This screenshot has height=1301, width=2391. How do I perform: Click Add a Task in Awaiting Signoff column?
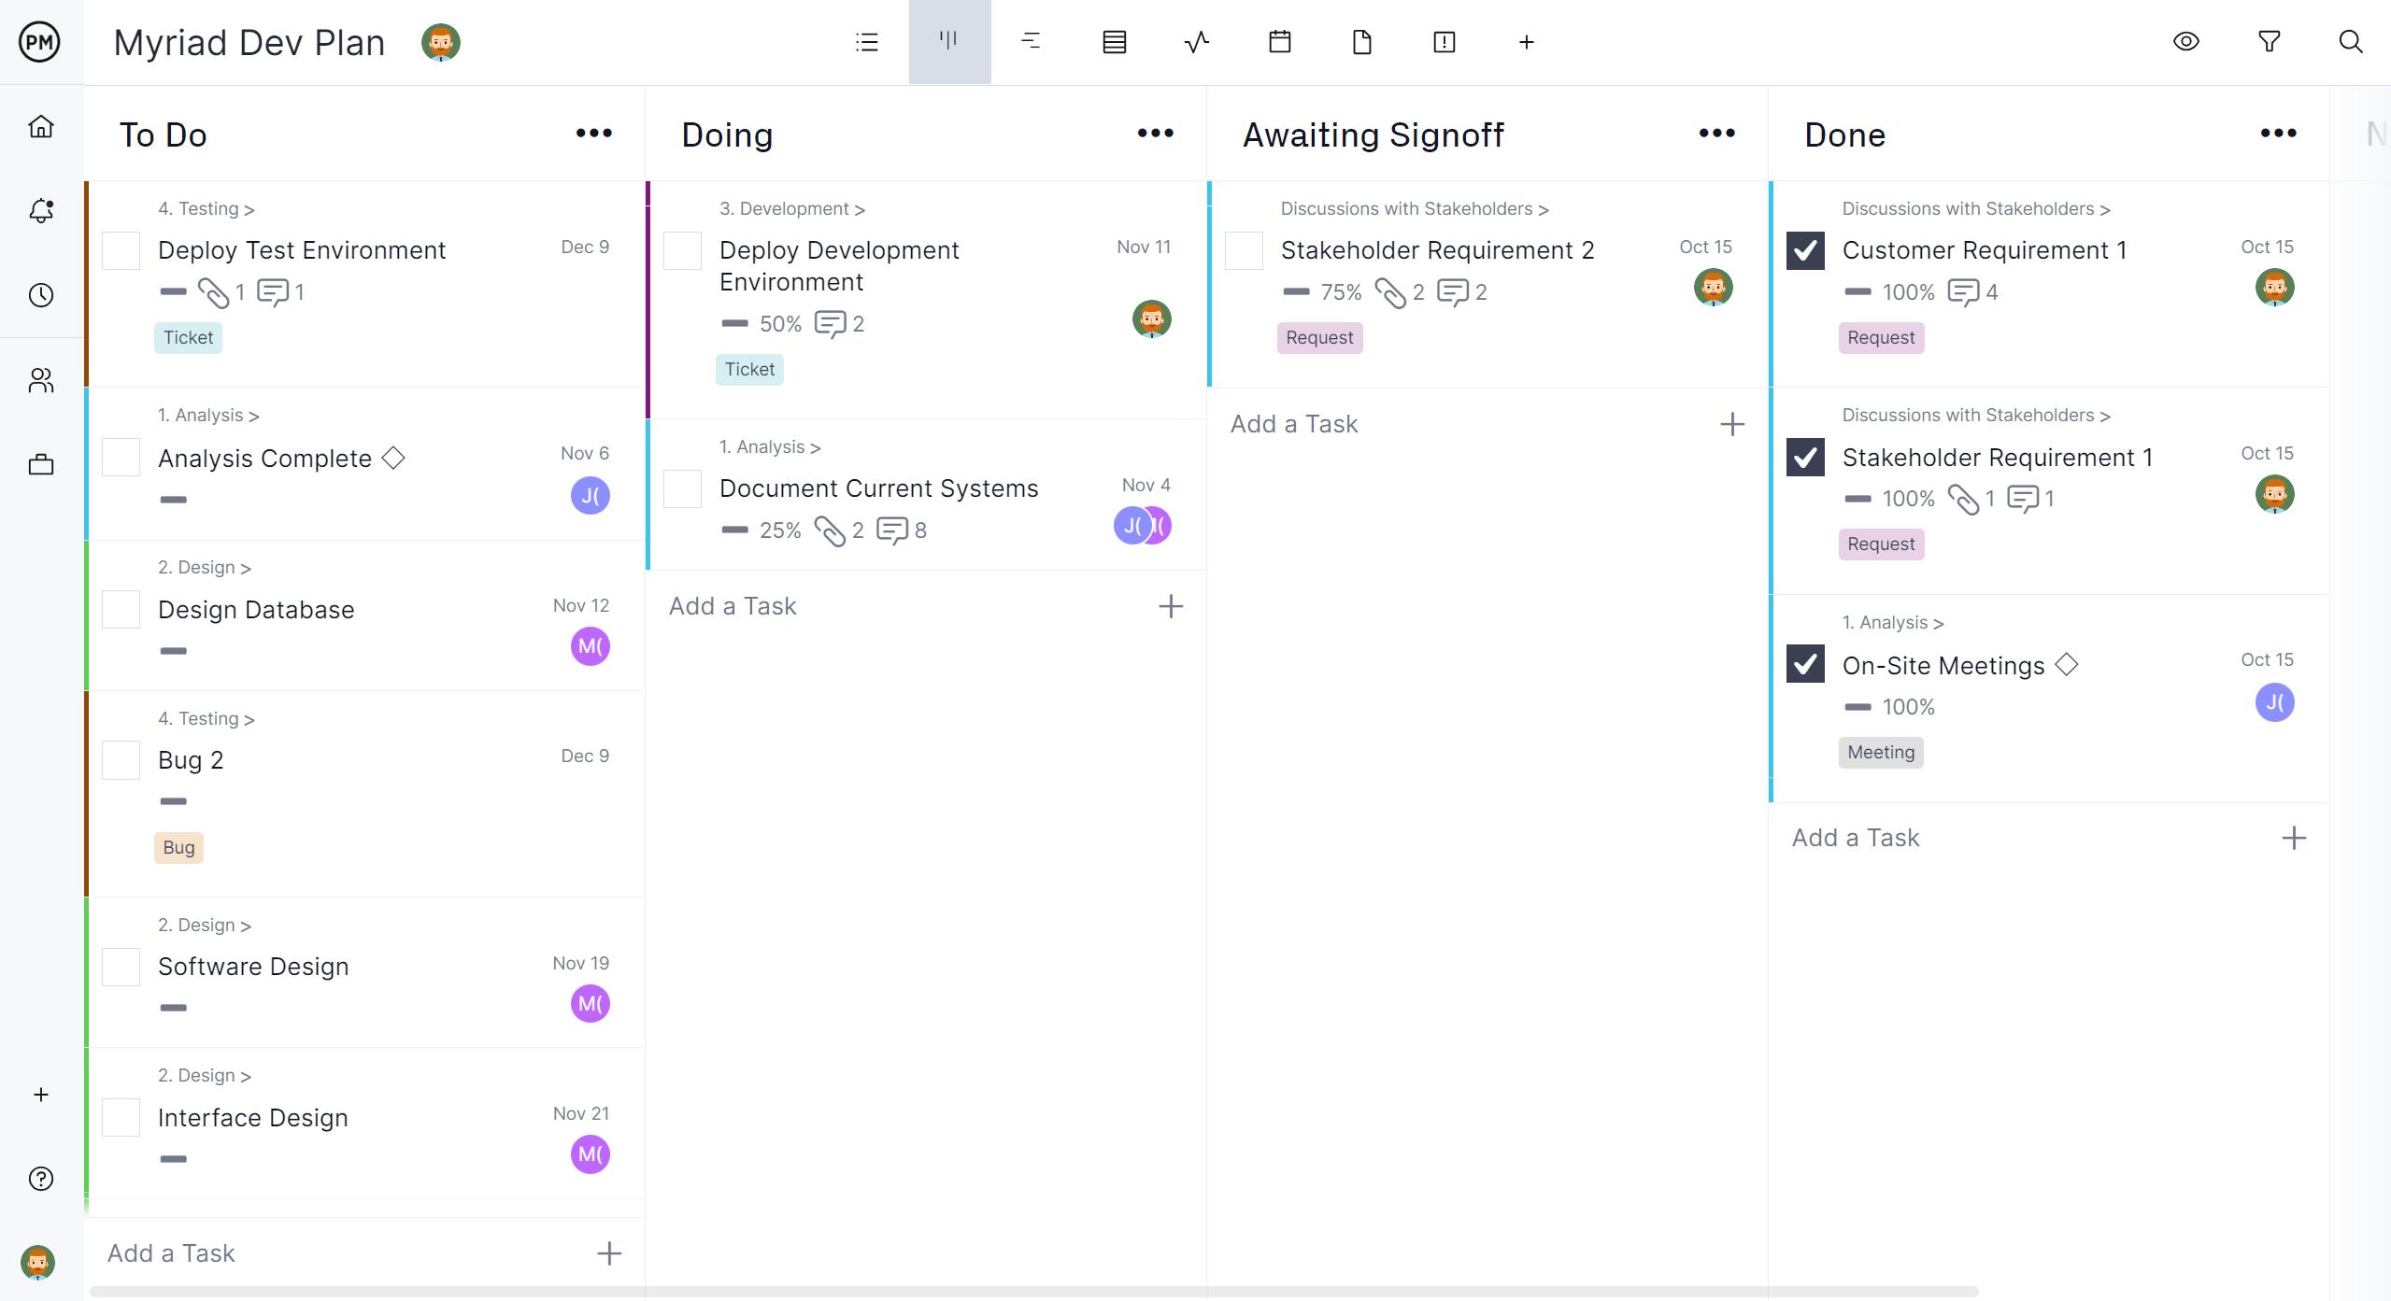click(1295, 423)
